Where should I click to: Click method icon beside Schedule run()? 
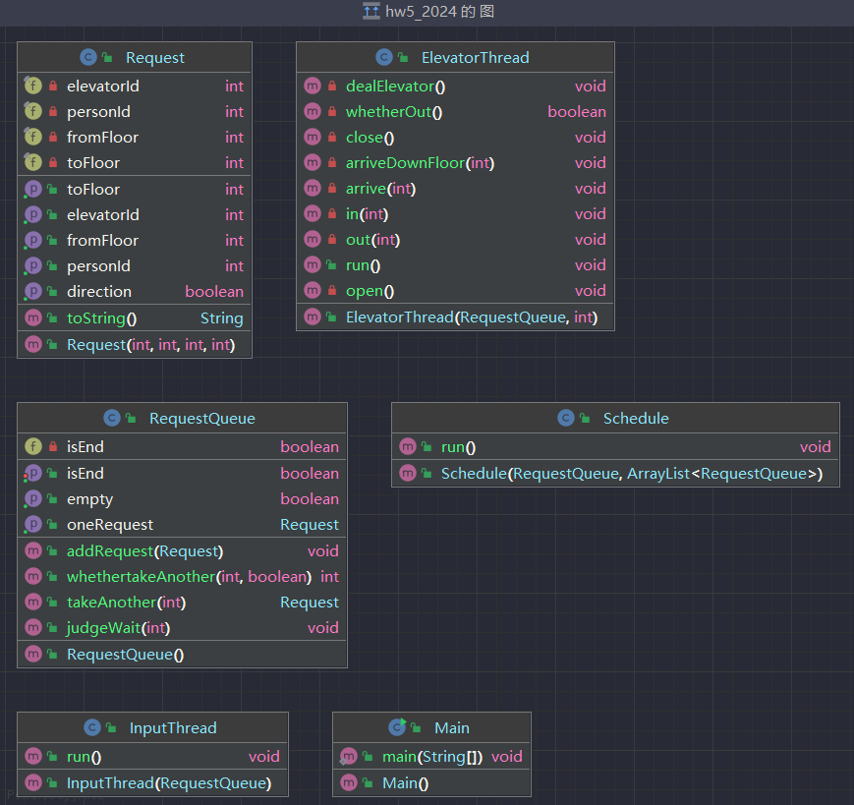point(408,446)
